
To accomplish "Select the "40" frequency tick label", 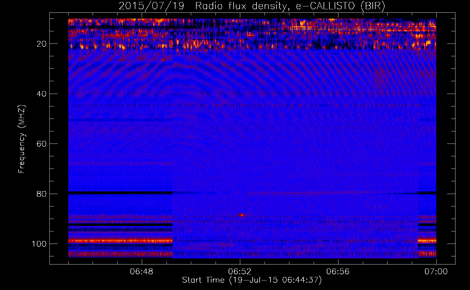I will coord(42,94).
